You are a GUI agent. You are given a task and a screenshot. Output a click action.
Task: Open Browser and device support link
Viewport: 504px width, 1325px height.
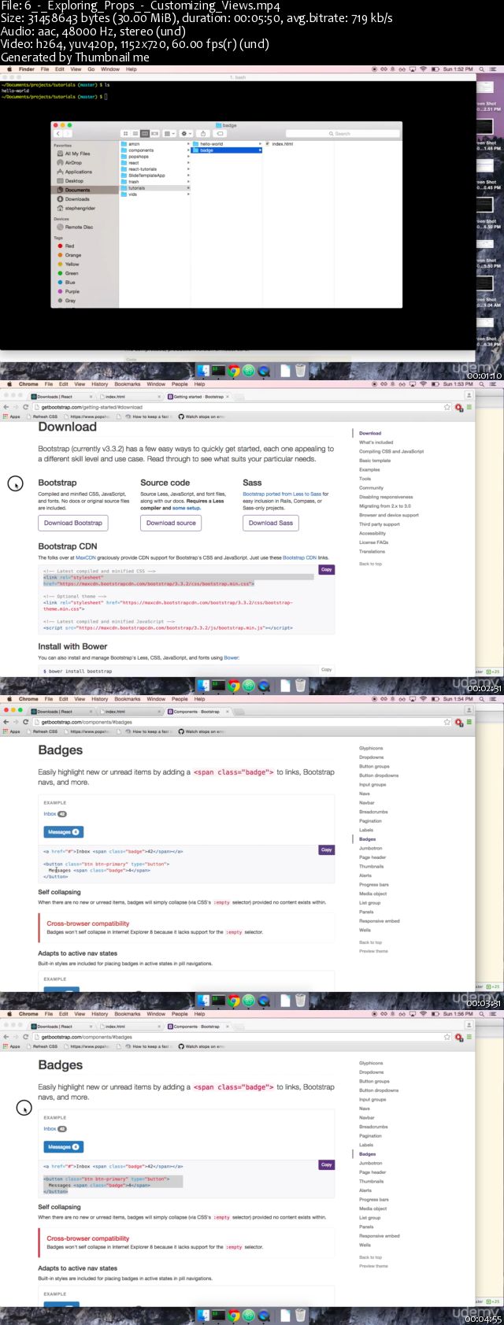(x=389, y=515)
